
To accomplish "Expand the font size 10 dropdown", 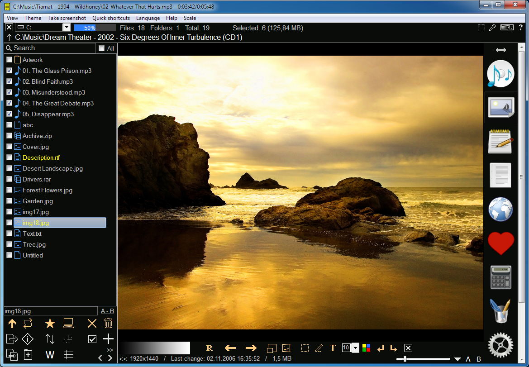I will (355, 348).
